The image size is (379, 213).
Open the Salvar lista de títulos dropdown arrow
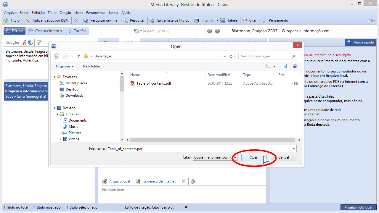point(192,20)
